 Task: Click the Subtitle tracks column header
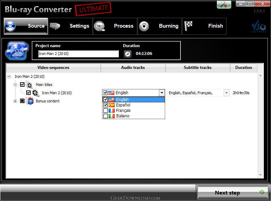[x=197, y=68]
